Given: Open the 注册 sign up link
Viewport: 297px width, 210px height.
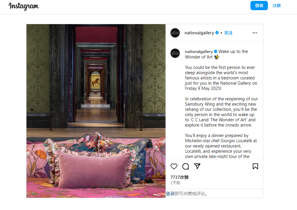Looking at the screenshot, I should coord(277,6).
